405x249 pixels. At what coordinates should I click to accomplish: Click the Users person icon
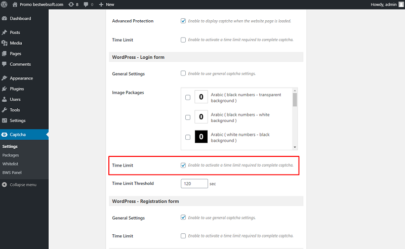click(x=5, y=99)
